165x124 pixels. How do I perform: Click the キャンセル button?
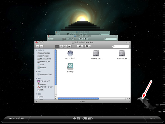[16, 118]
